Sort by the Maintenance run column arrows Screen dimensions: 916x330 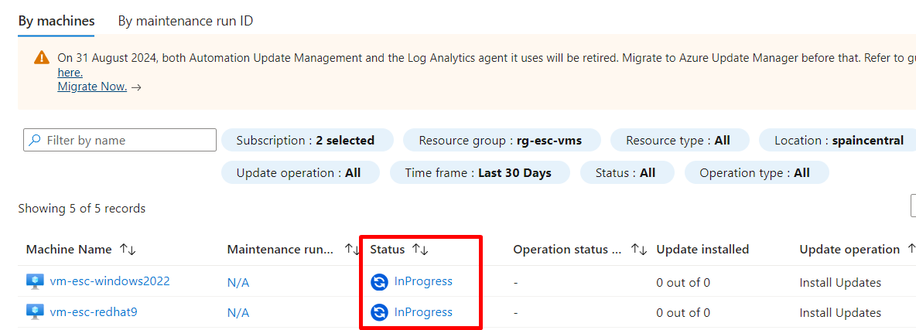pyautogui.click(x=352, y=250)
